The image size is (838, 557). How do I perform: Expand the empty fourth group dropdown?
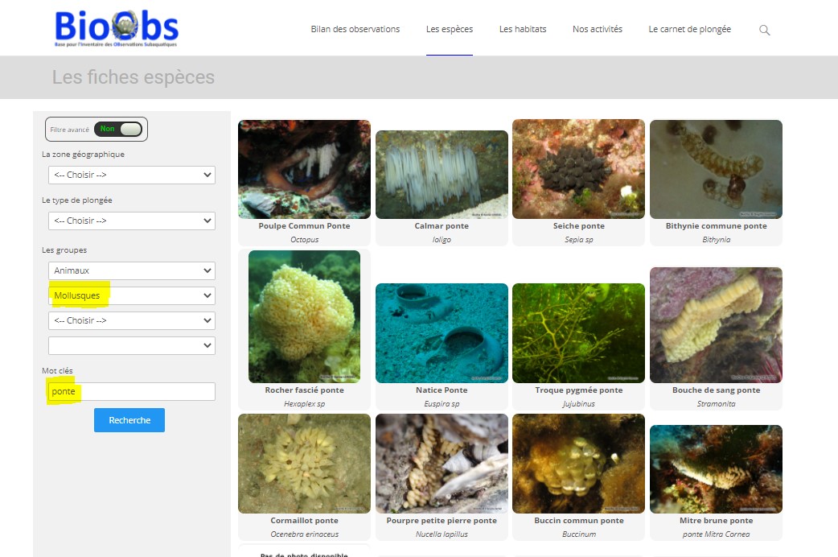(131, 345)
